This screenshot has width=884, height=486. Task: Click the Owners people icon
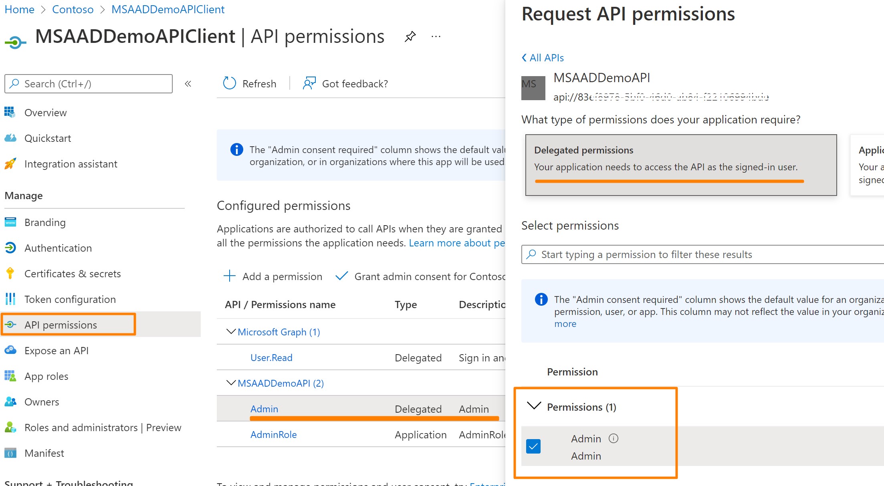[x=10, y=401]
